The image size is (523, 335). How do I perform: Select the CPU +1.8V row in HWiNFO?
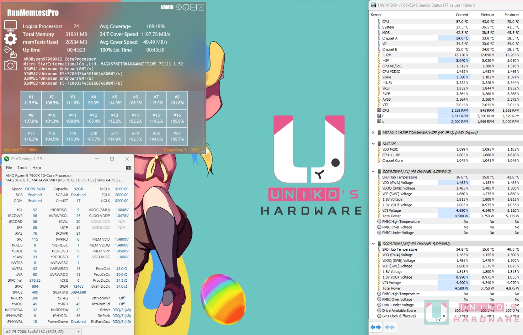pos(446,155)
